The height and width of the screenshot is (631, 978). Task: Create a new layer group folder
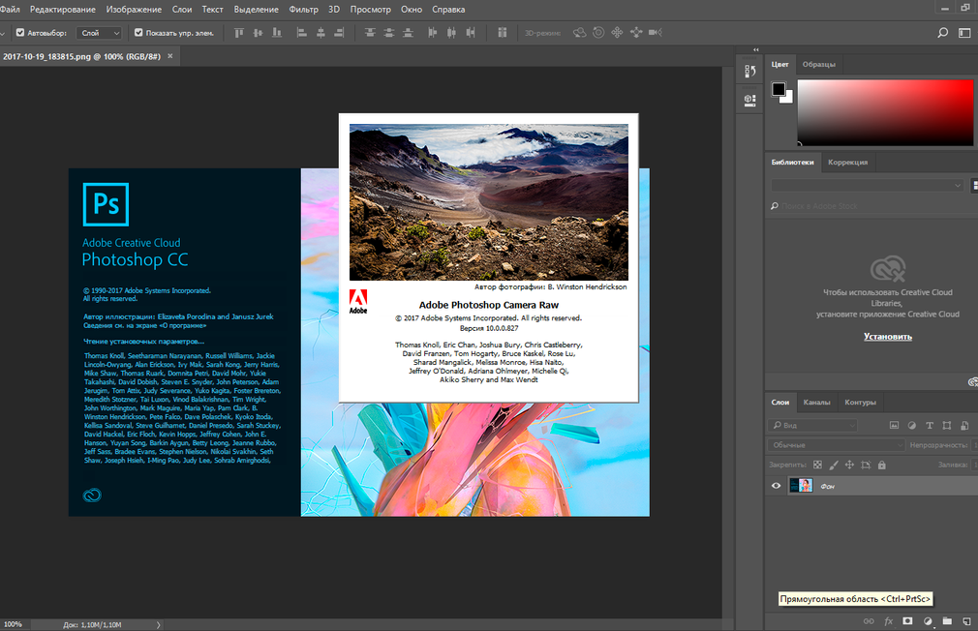pyautogui.click(x=947, y=621)
